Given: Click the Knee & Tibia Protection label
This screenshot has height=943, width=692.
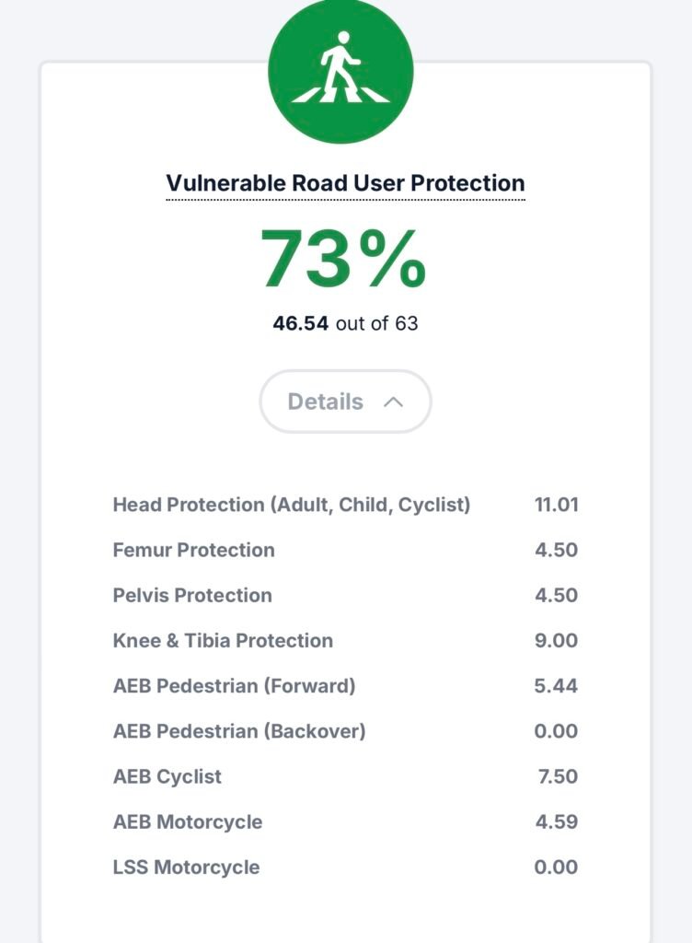Looking at the screenshot, I should (223, 640).
